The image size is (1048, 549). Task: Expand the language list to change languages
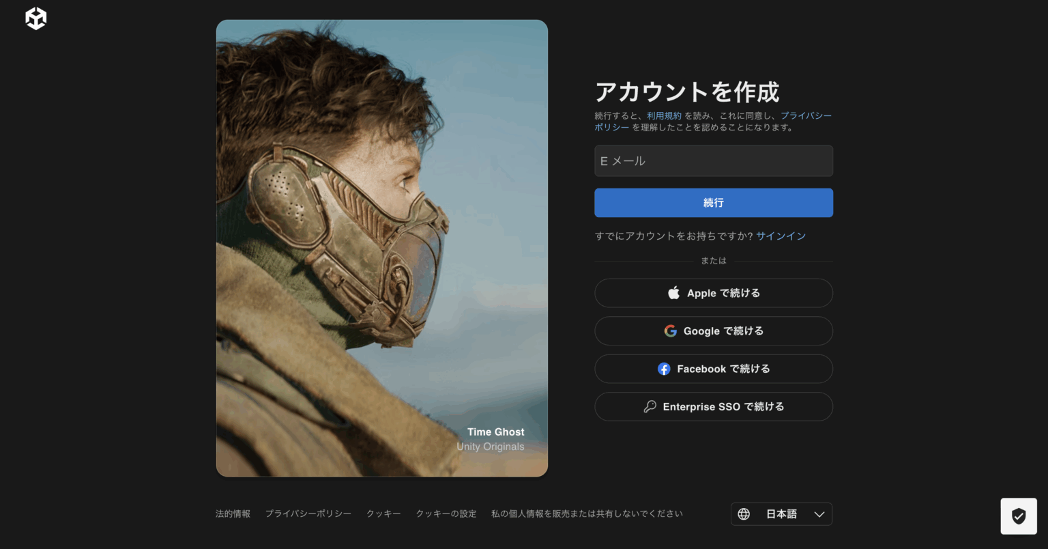coord(781,514)
